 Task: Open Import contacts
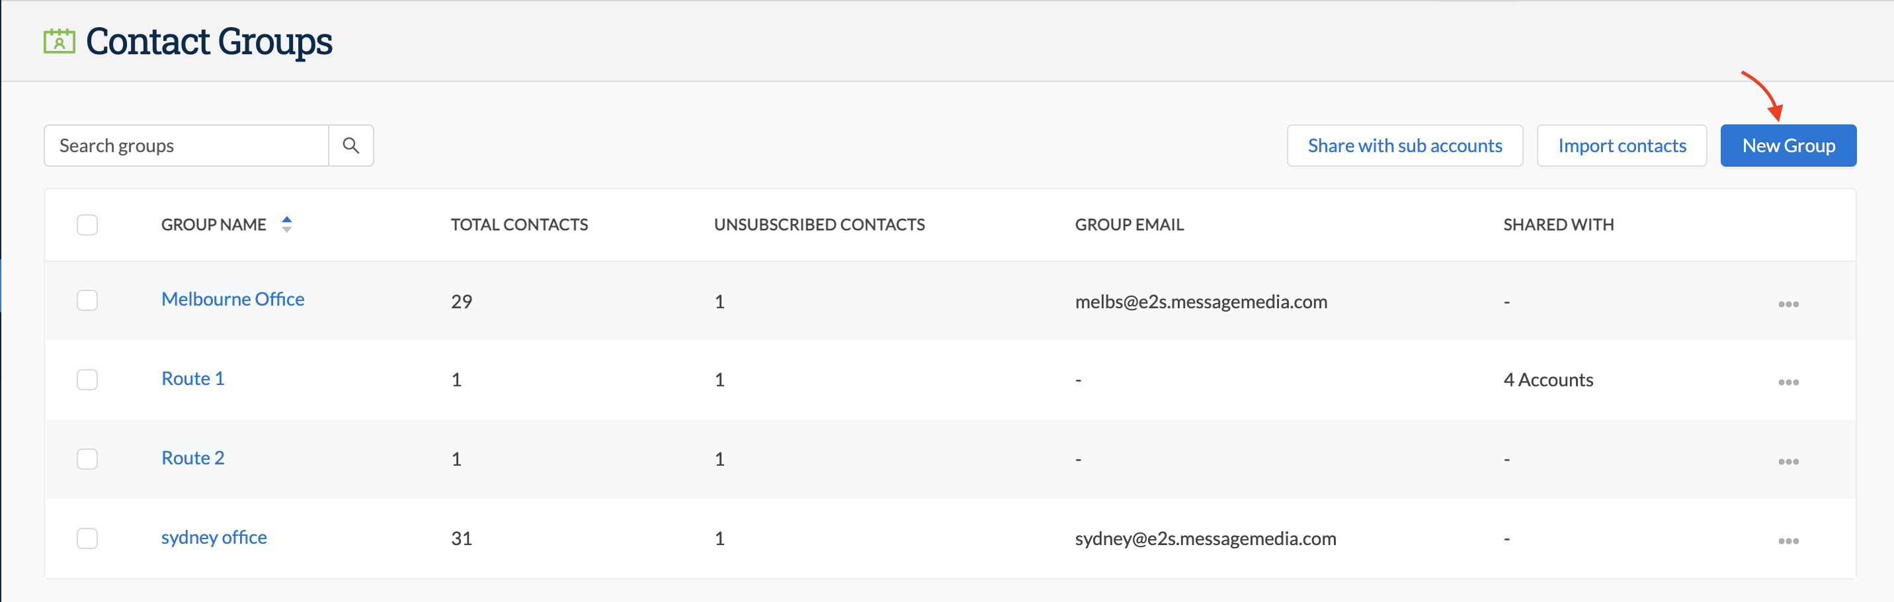[x=1622, y=146]
